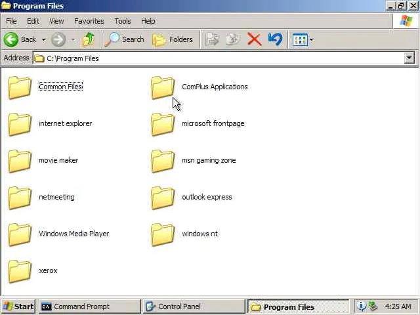420x315 pixels.
Task: Click the red Delete X icon
Action: pyautogui.click(x=254, y=39)
